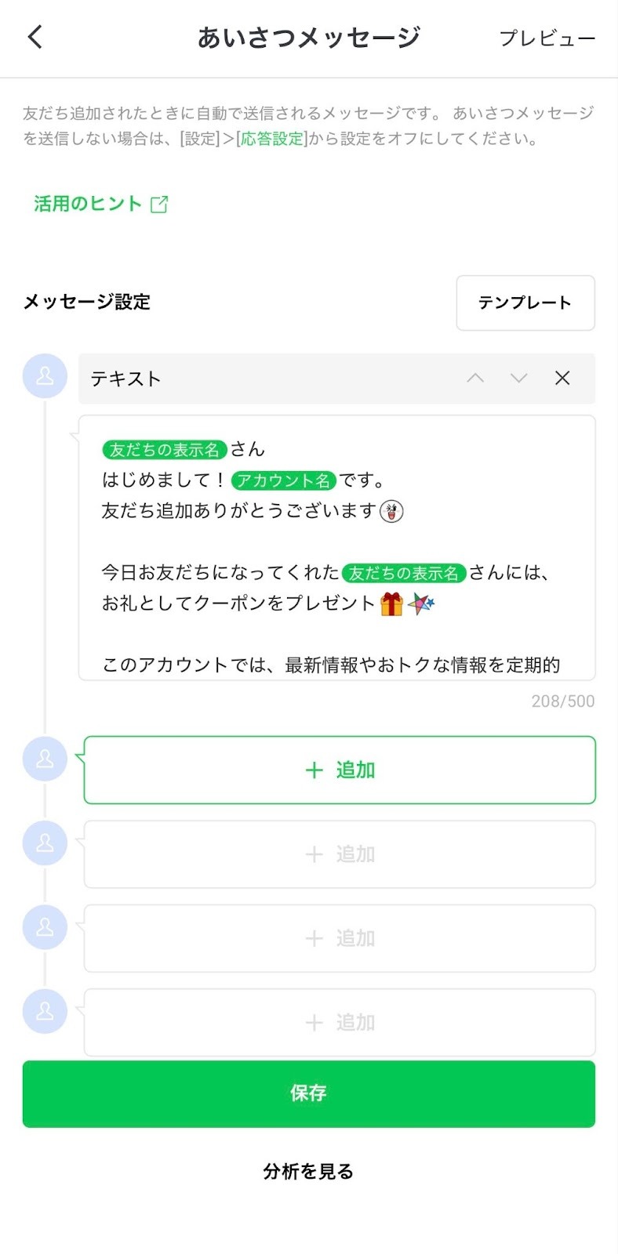Open 分析を見る analytics
The image size is (618, 1254).
308,1171
